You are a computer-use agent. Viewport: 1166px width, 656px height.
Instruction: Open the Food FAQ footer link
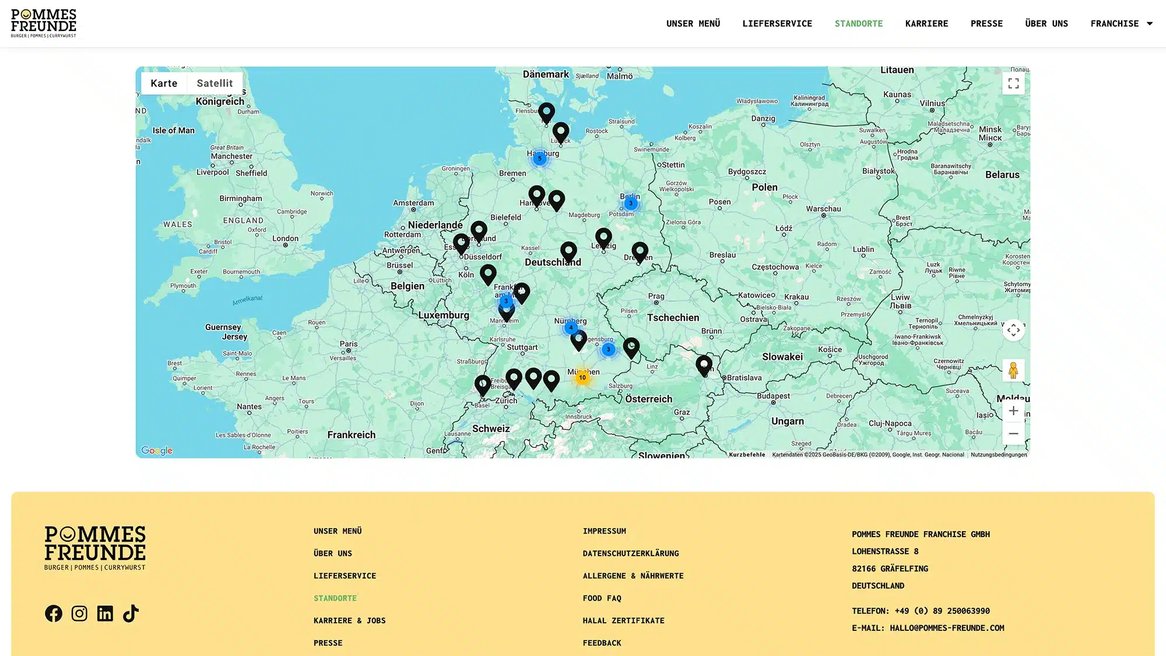602,598
